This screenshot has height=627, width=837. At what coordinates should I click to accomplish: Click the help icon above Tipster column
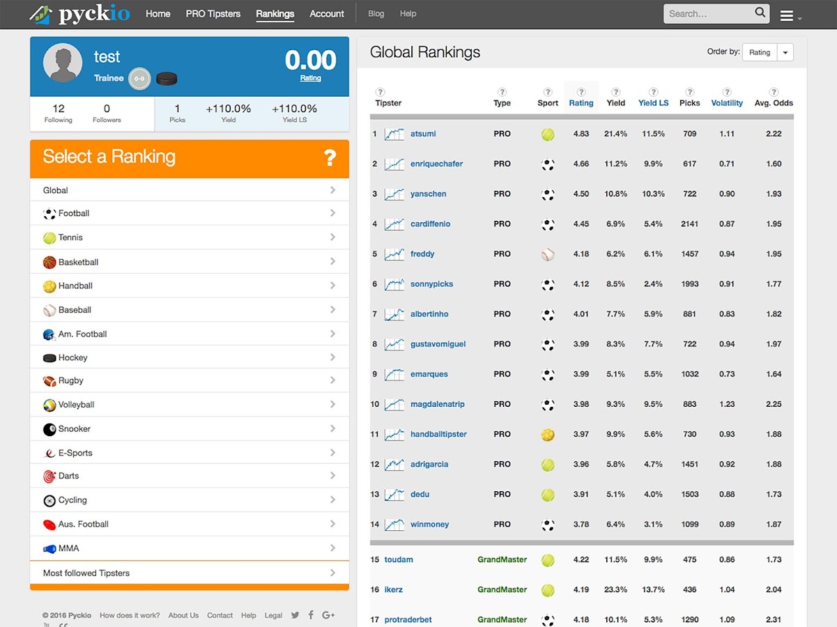pyautogui.click(x=380, y=92)
